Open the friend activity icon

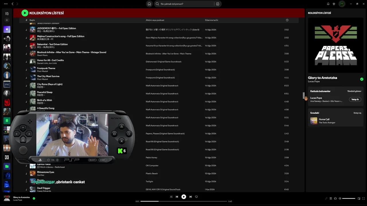pyautogui.click(x=334, y=4)
